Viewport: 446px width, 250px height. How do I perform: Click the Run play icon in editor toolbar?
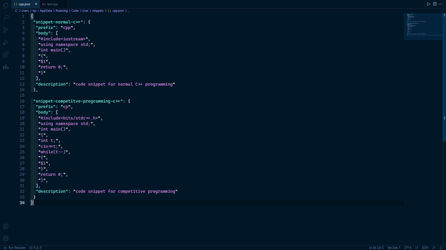click(x=428, y=4)
